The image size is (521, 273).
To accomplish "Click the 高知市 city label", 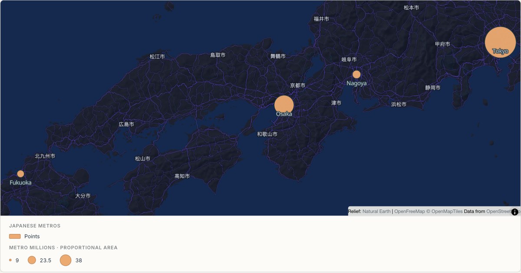I will point(182,176).
